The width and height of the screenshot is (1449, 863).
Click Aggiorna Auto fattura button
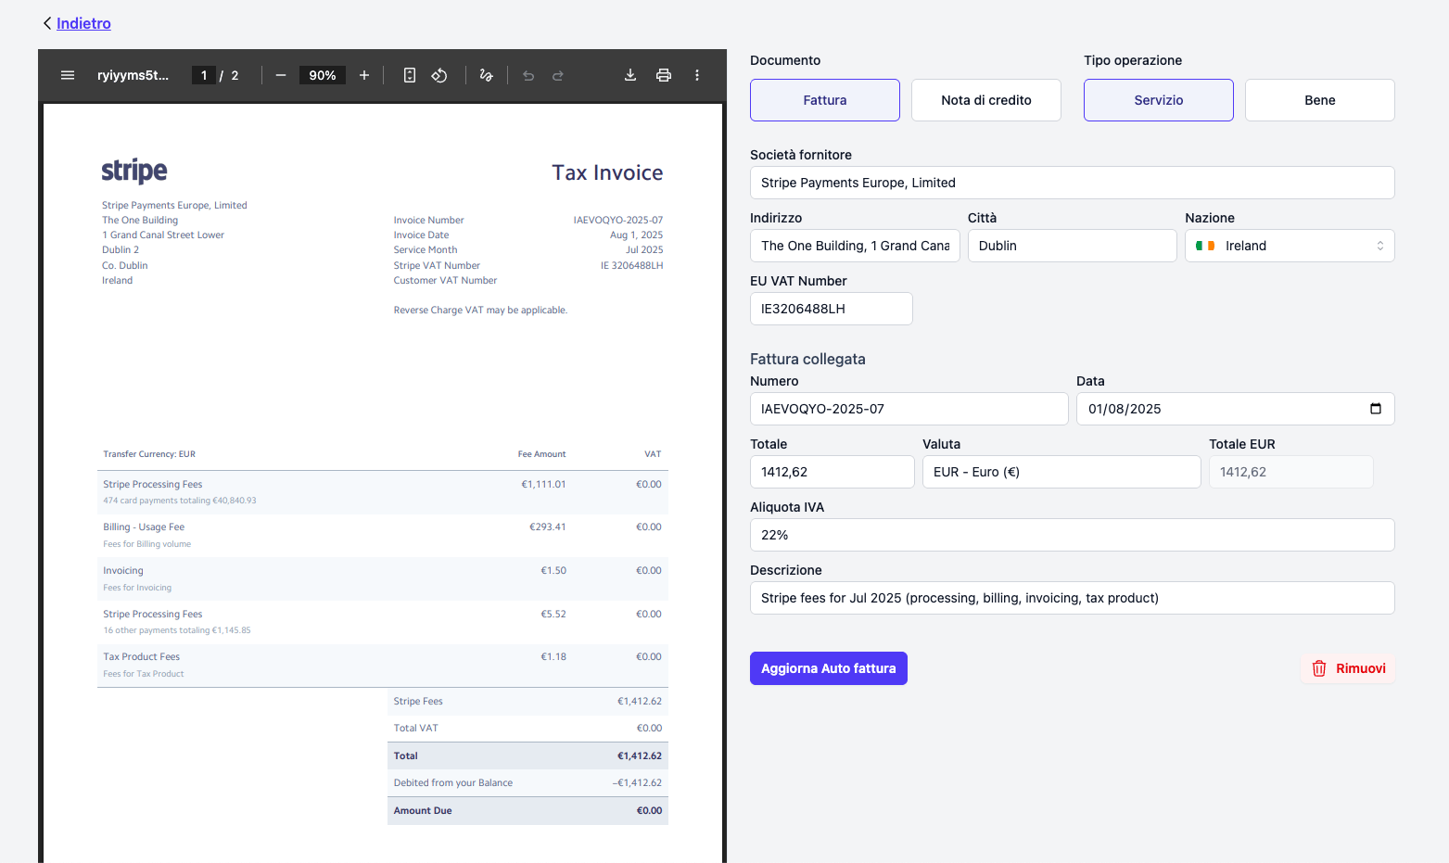pos(829,668)
